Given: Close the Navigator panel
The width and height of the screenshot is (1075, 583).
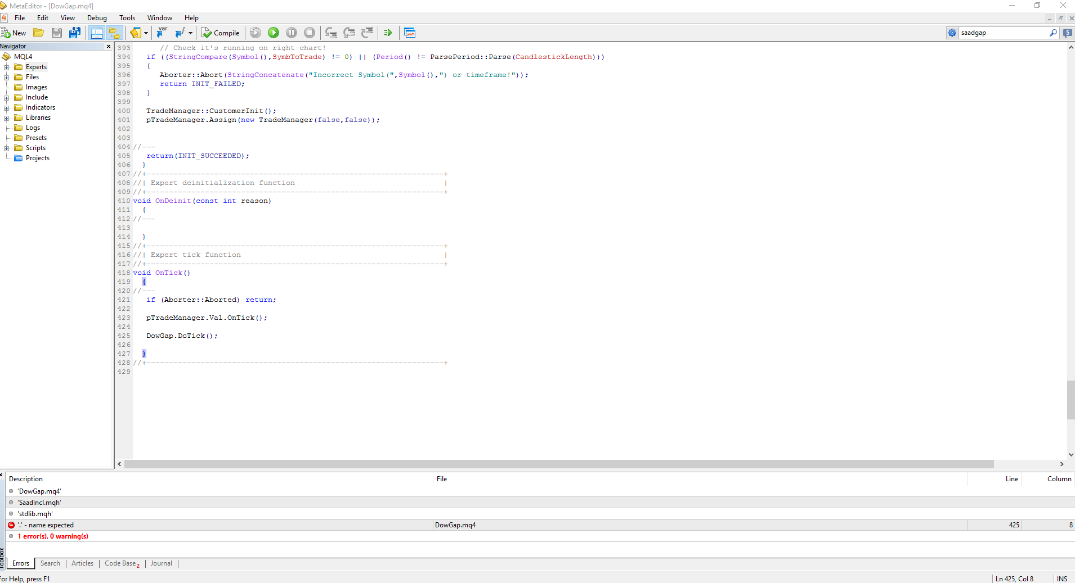Looking at the screenshot, I should coord(109,47).
